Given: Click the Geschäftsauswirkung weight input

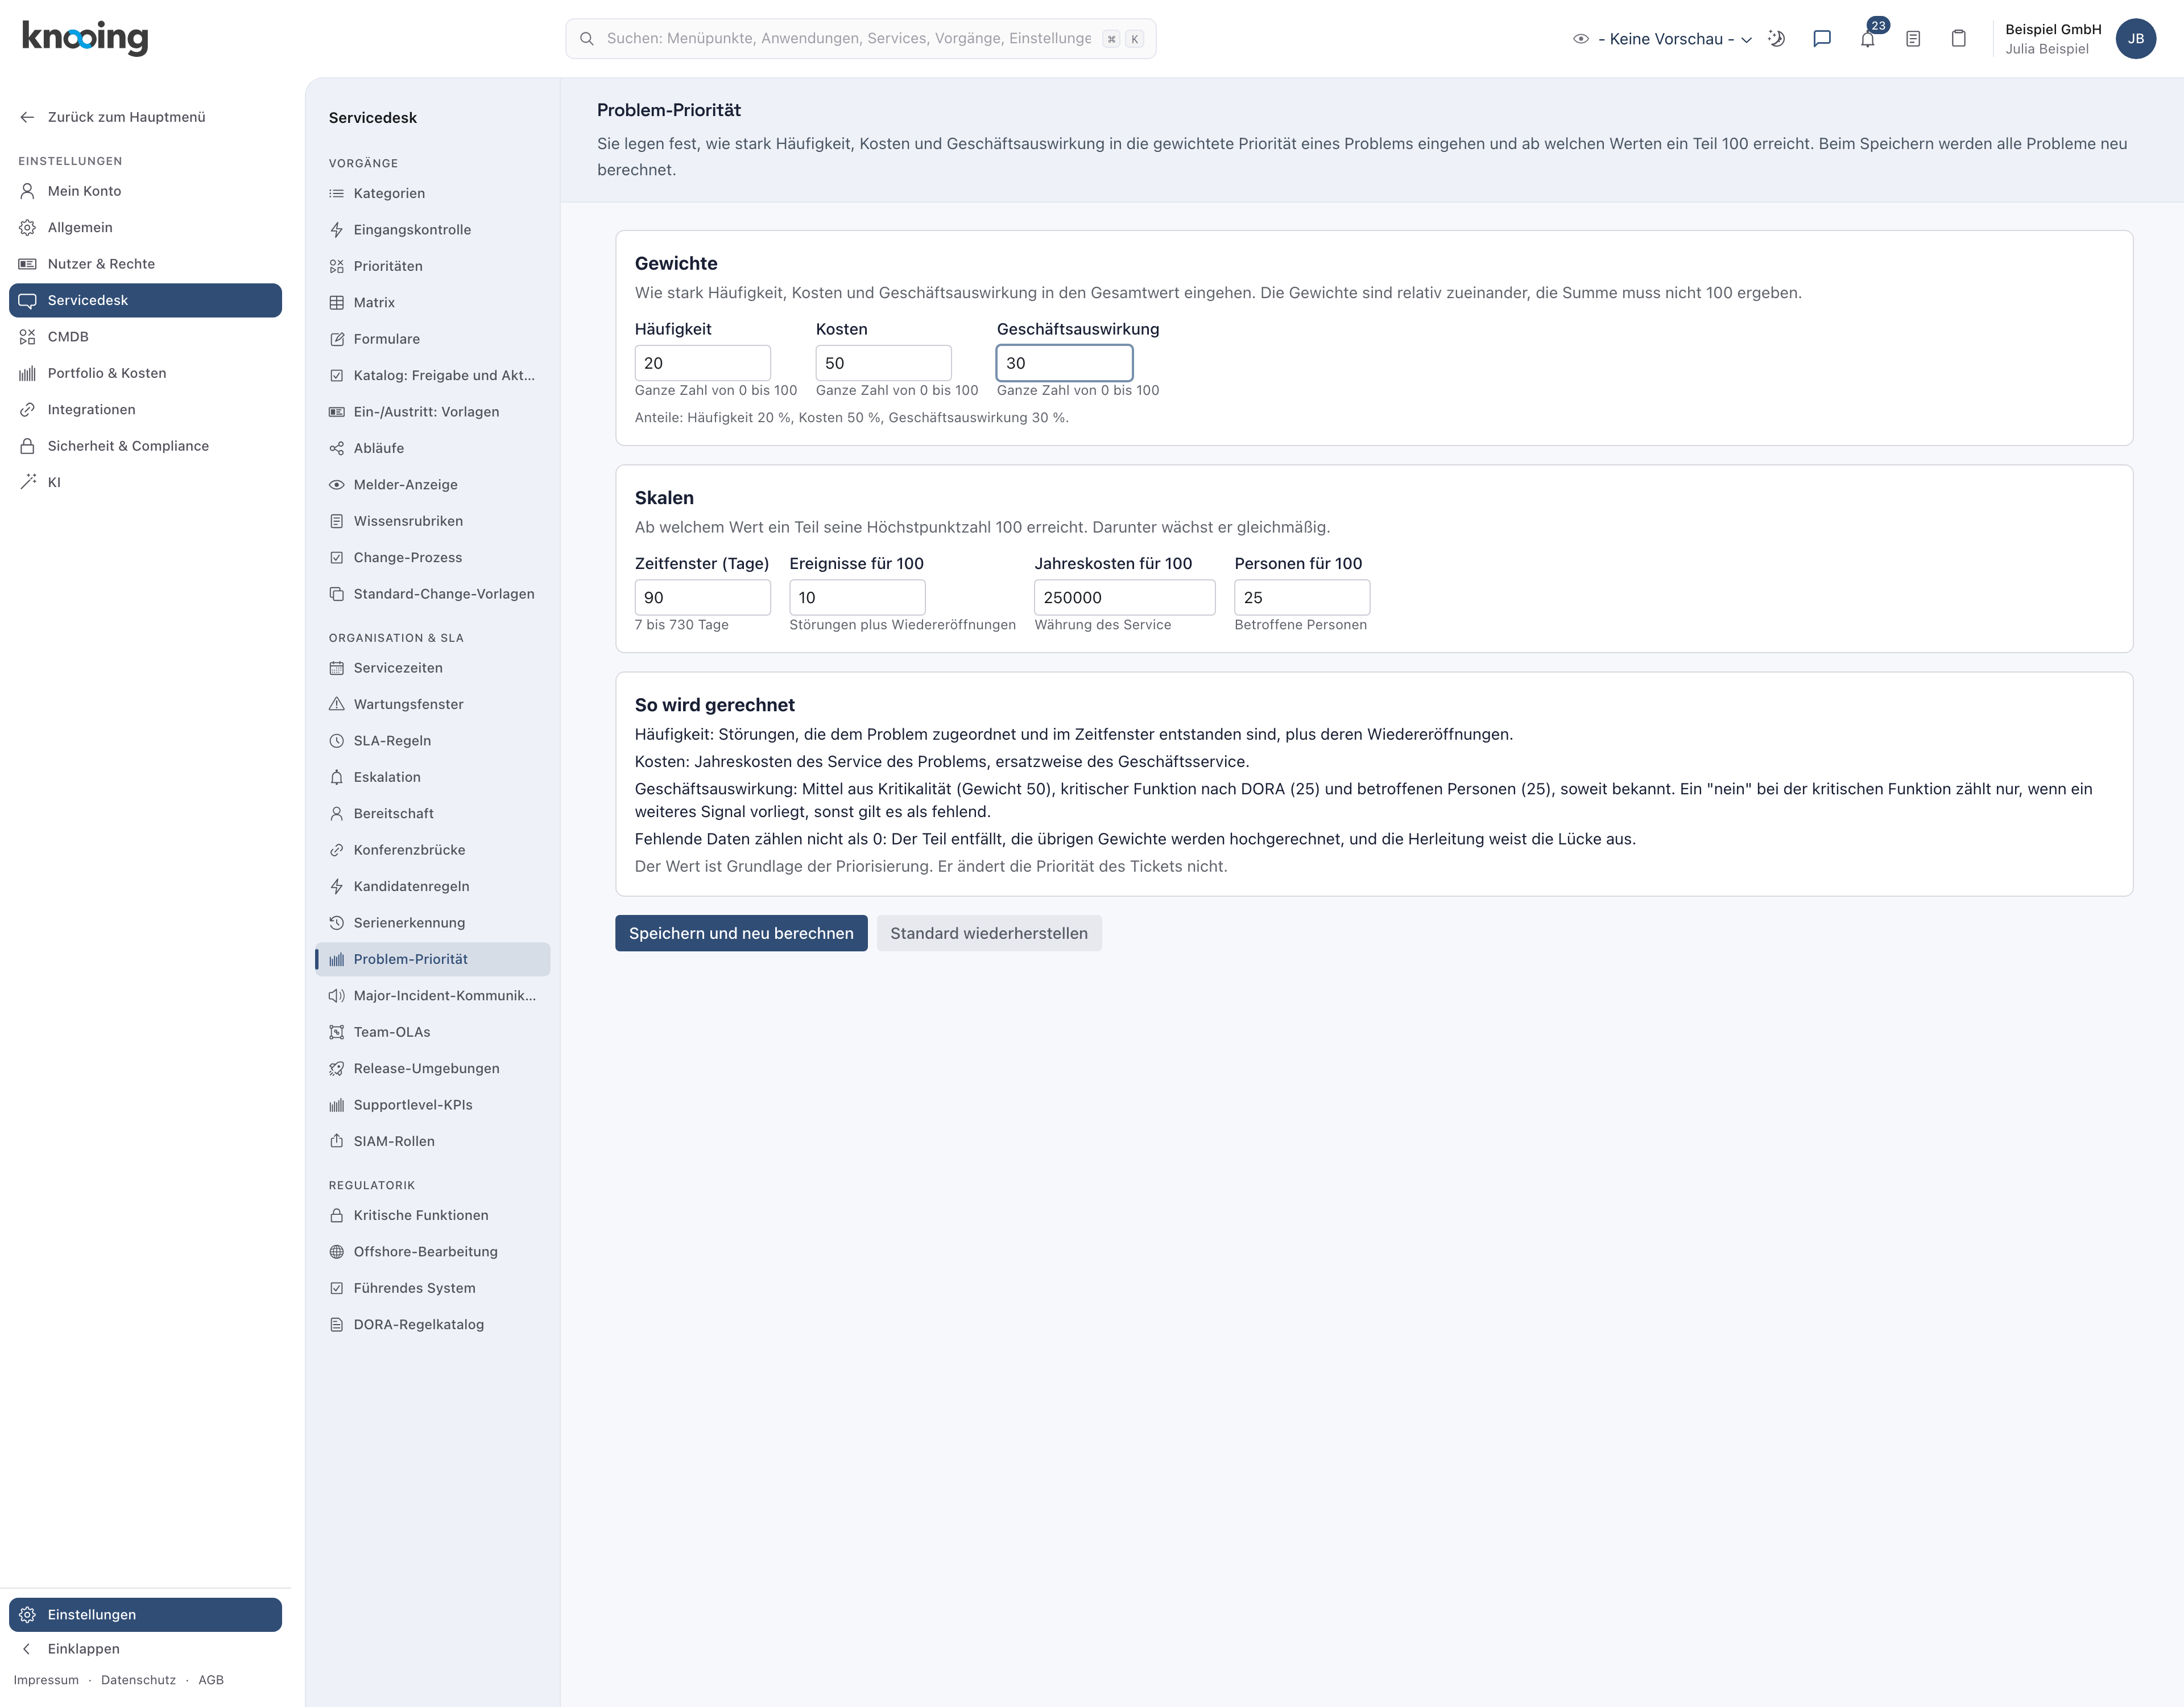Looking at the screenshot, I should pyautogui.click(x=1064, y=363).
